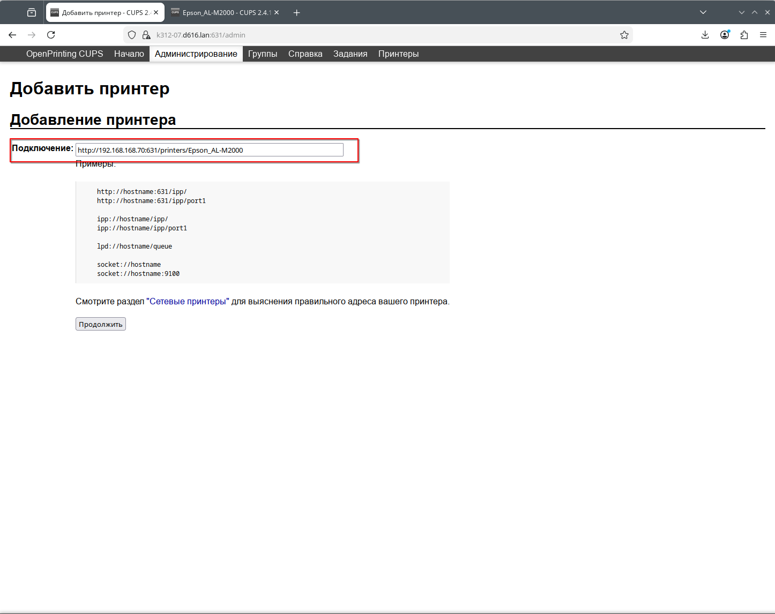The width and height of the screenshot is (775, 614).
Task: Open the extensions puzzle icon
Action: tap(744, 35)
